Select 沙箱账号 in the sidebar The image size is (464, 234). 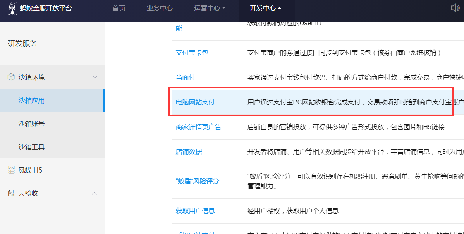click(53, 123)
